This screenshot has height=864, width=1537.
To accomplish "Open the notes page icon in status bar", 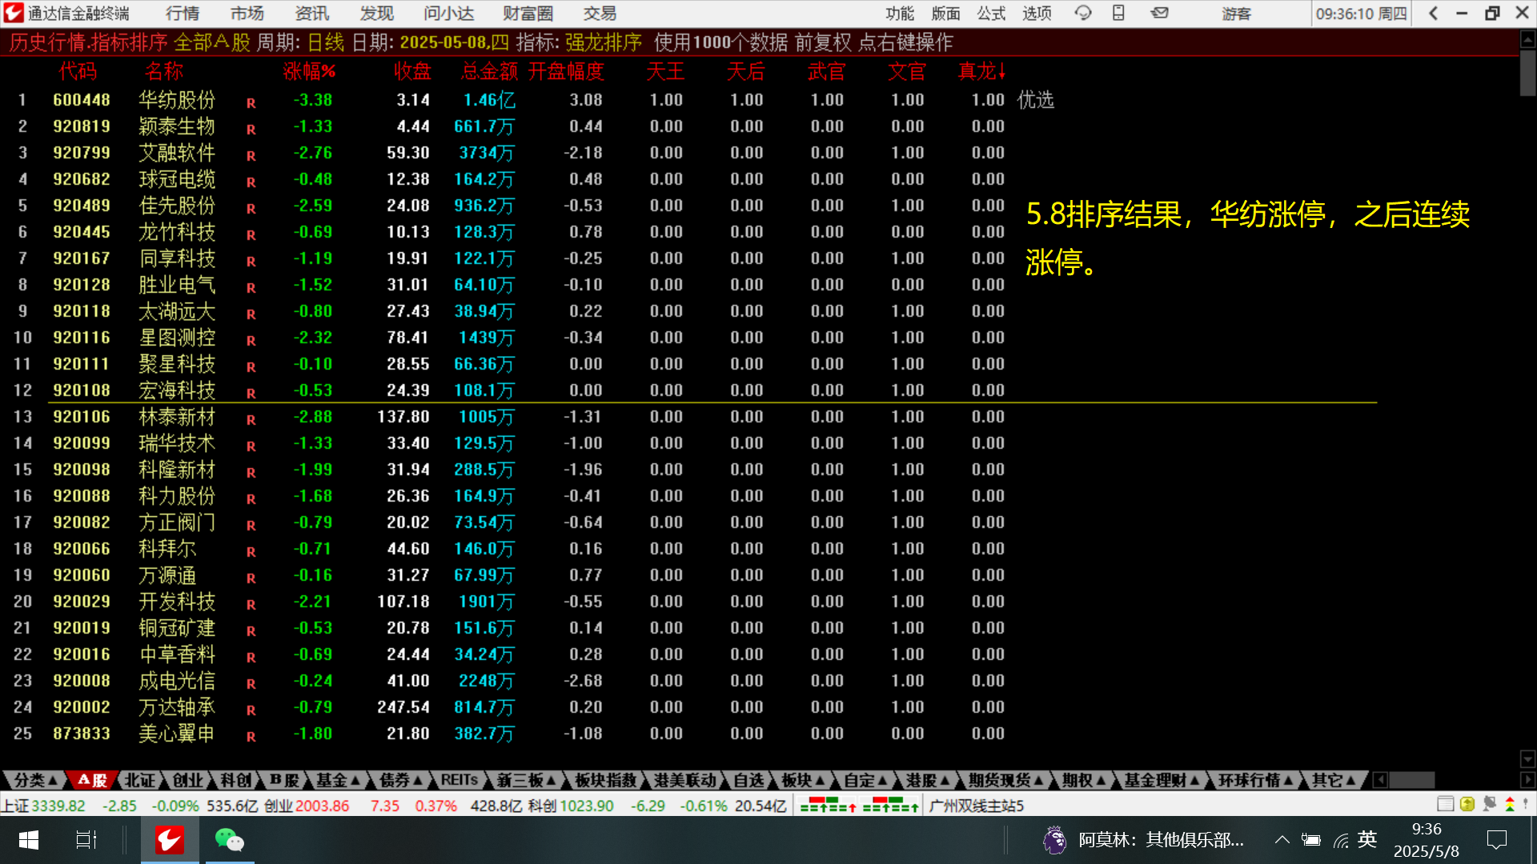I will (1445, 805).
